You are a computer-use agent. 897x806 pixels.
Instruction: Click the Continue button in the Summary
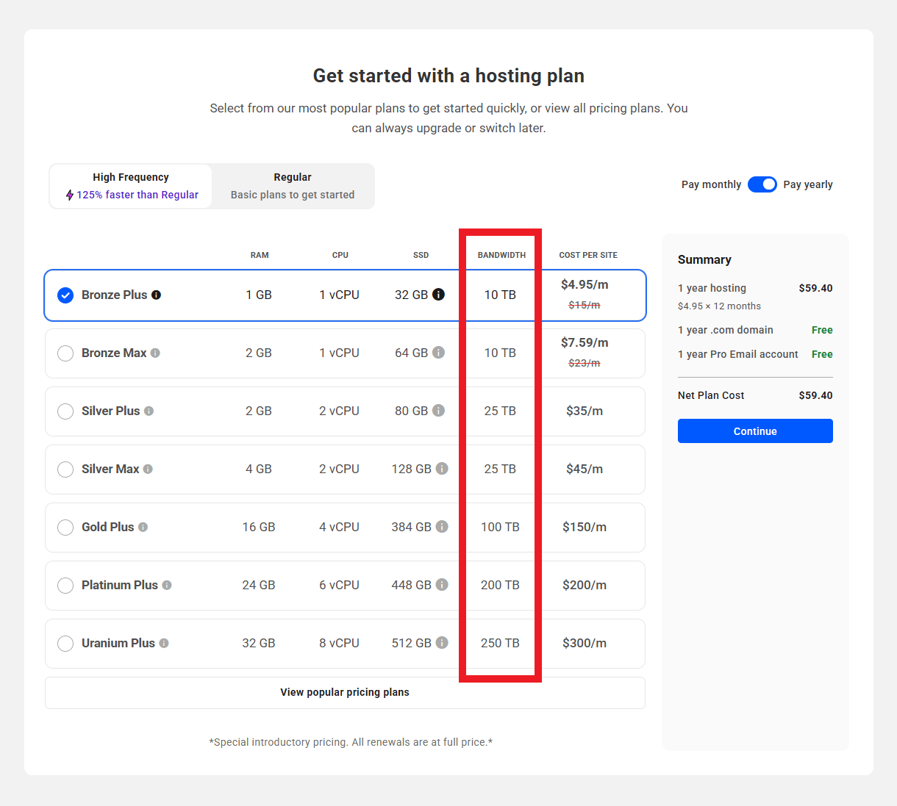click(x=755, y=431)
